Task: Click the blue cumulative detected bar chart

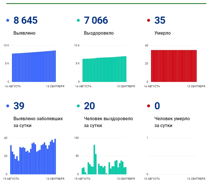Action: click(34, 66)
